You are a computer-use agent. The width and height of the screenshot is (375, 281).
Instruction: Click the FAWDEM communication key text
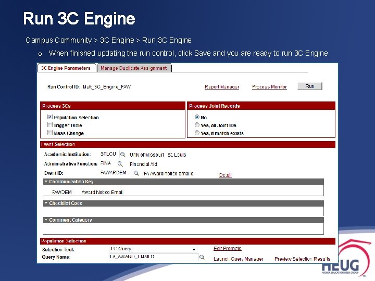(x=61, y=192)
